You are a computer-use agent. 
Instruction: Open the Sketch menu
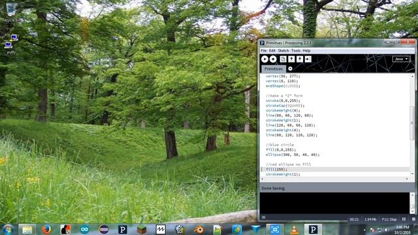pyautogui.click(x=283, y=51)
